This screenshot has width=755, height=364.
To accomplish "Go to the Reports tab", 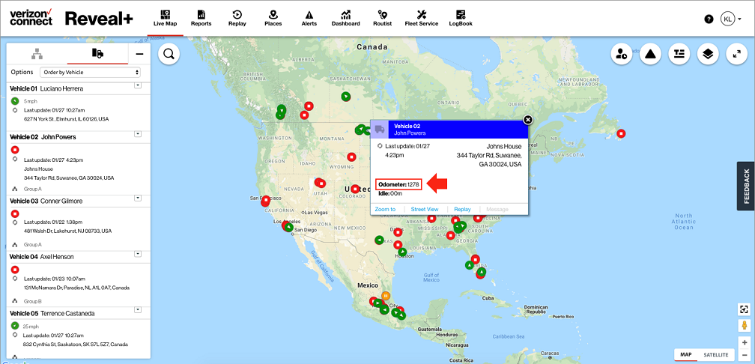I will click(x=201, y=18).
